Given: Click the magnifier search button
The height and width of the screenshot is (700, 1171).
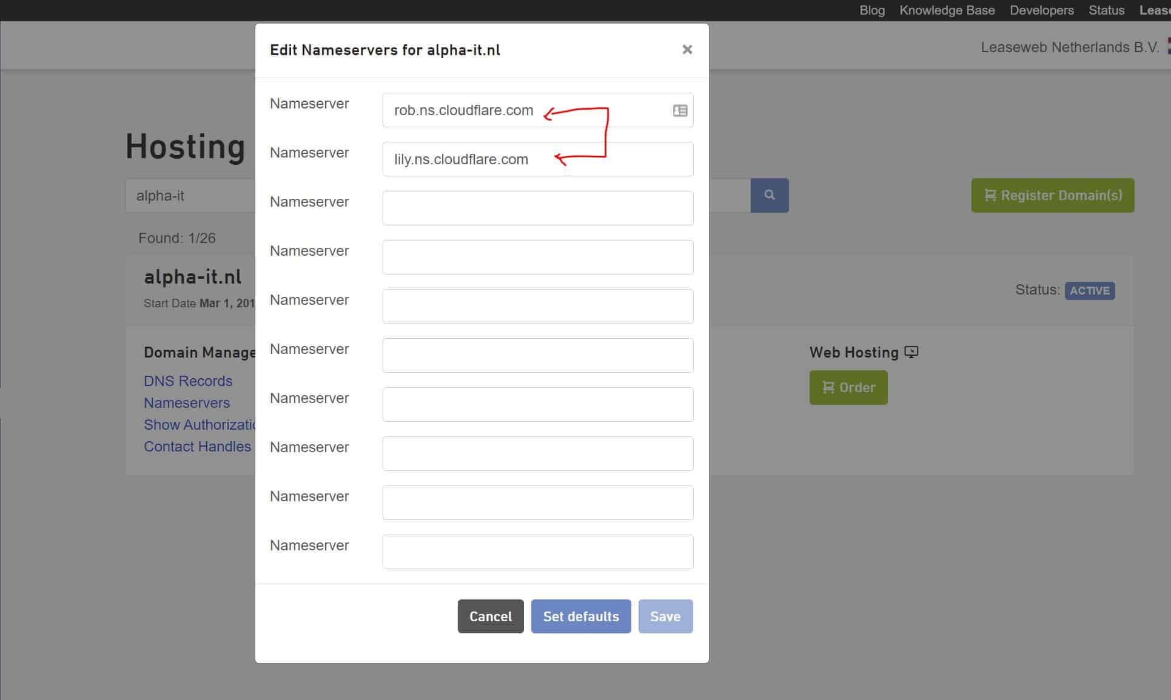Looking at the screenshot, I should click(769, 195).
